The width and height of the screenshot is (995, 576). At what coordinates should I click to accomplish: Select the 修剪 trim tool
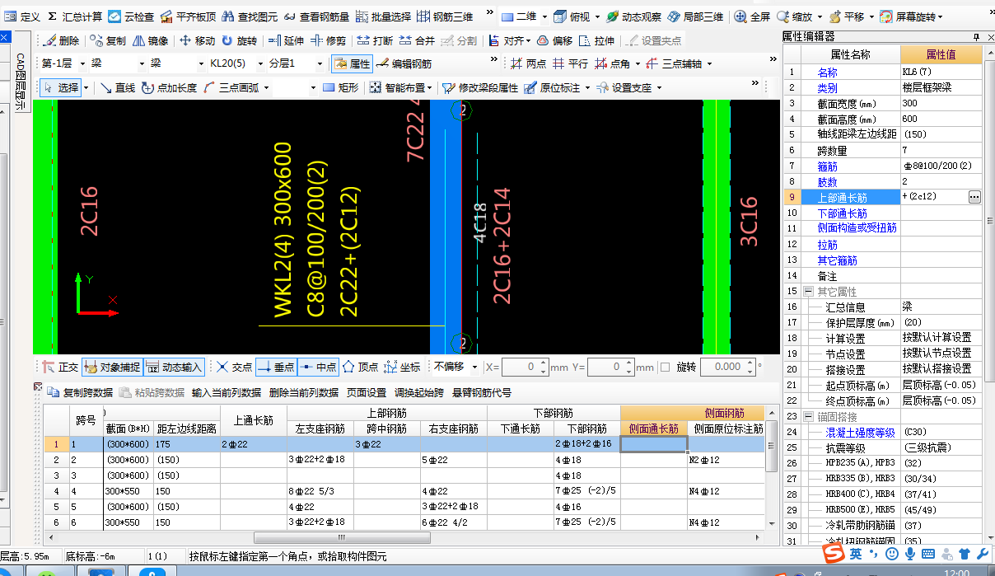(328, 40)
